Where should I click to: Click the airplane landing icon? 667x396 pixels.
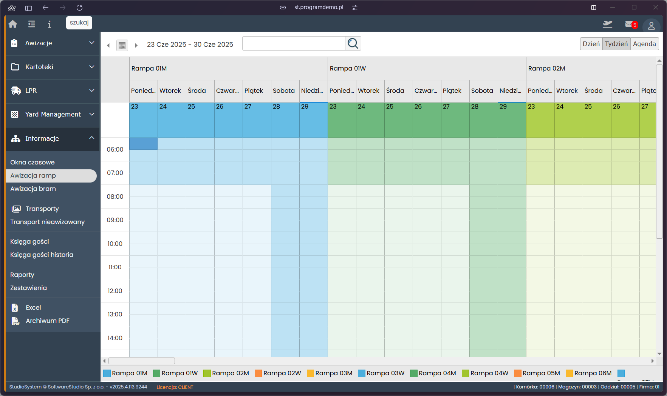[607, 25]
